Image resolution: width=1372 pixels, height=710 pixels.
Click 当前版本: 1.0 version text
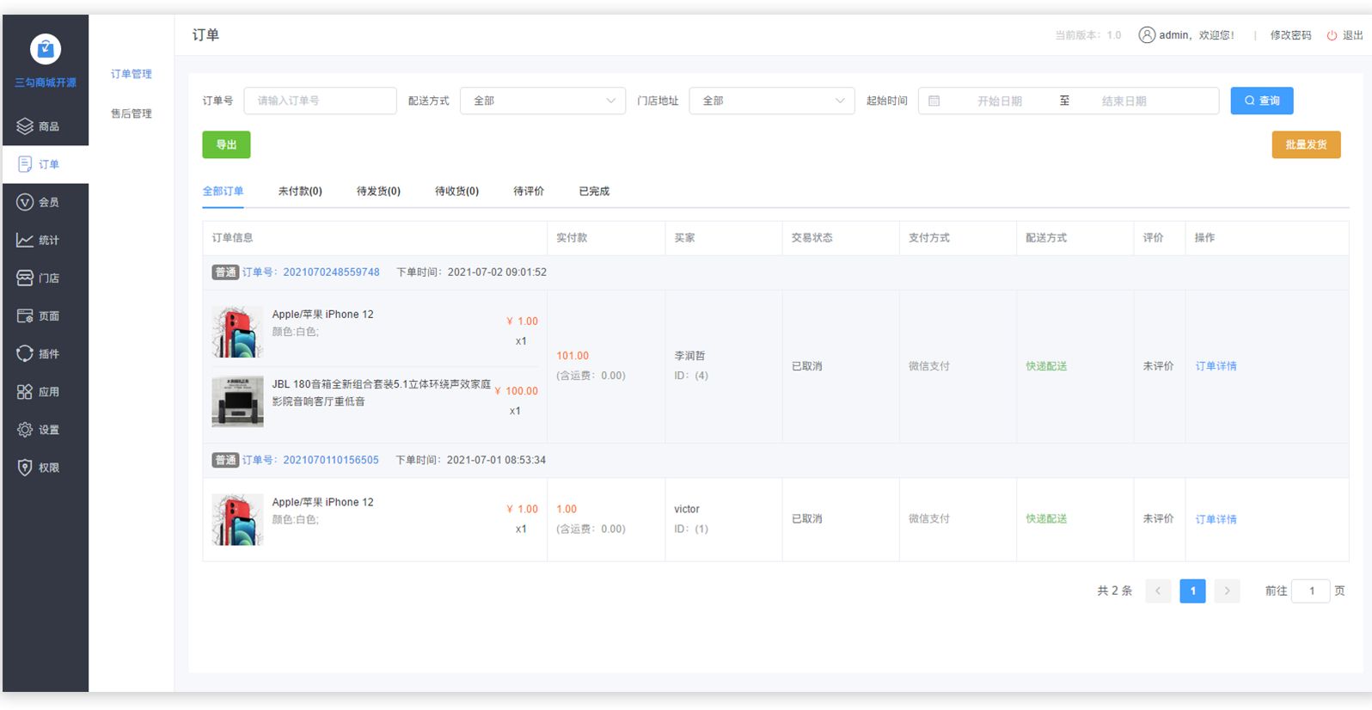point(1088,35)
